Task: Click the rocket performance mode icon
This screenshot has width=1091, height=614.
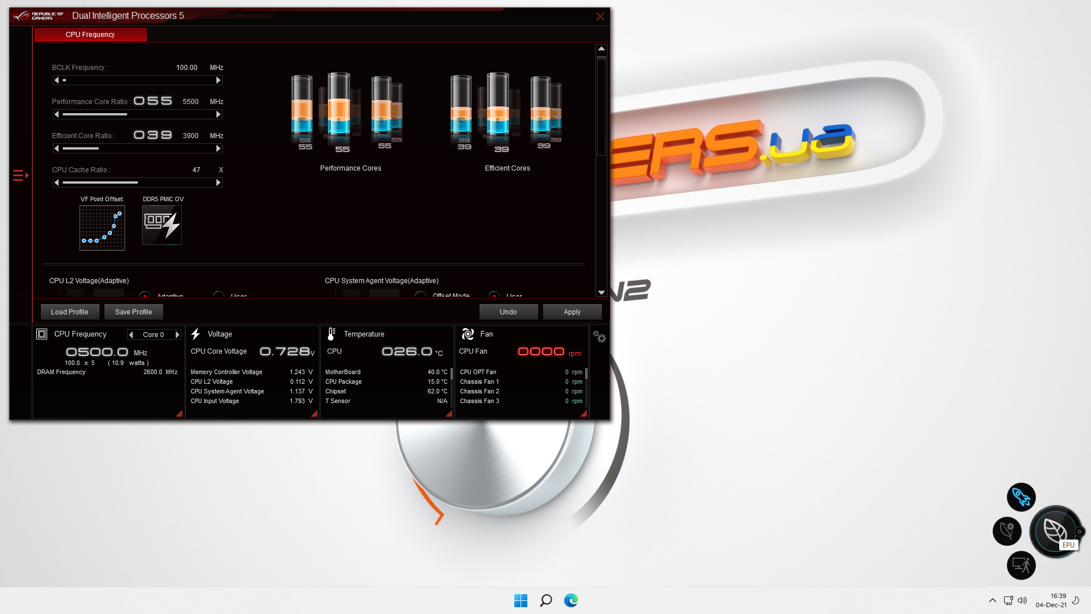Action: [1021, 497]
